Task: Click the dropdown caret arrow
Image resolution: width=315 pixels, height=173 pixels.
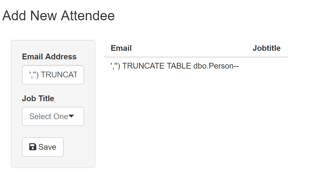Action: tap(71, 116)
